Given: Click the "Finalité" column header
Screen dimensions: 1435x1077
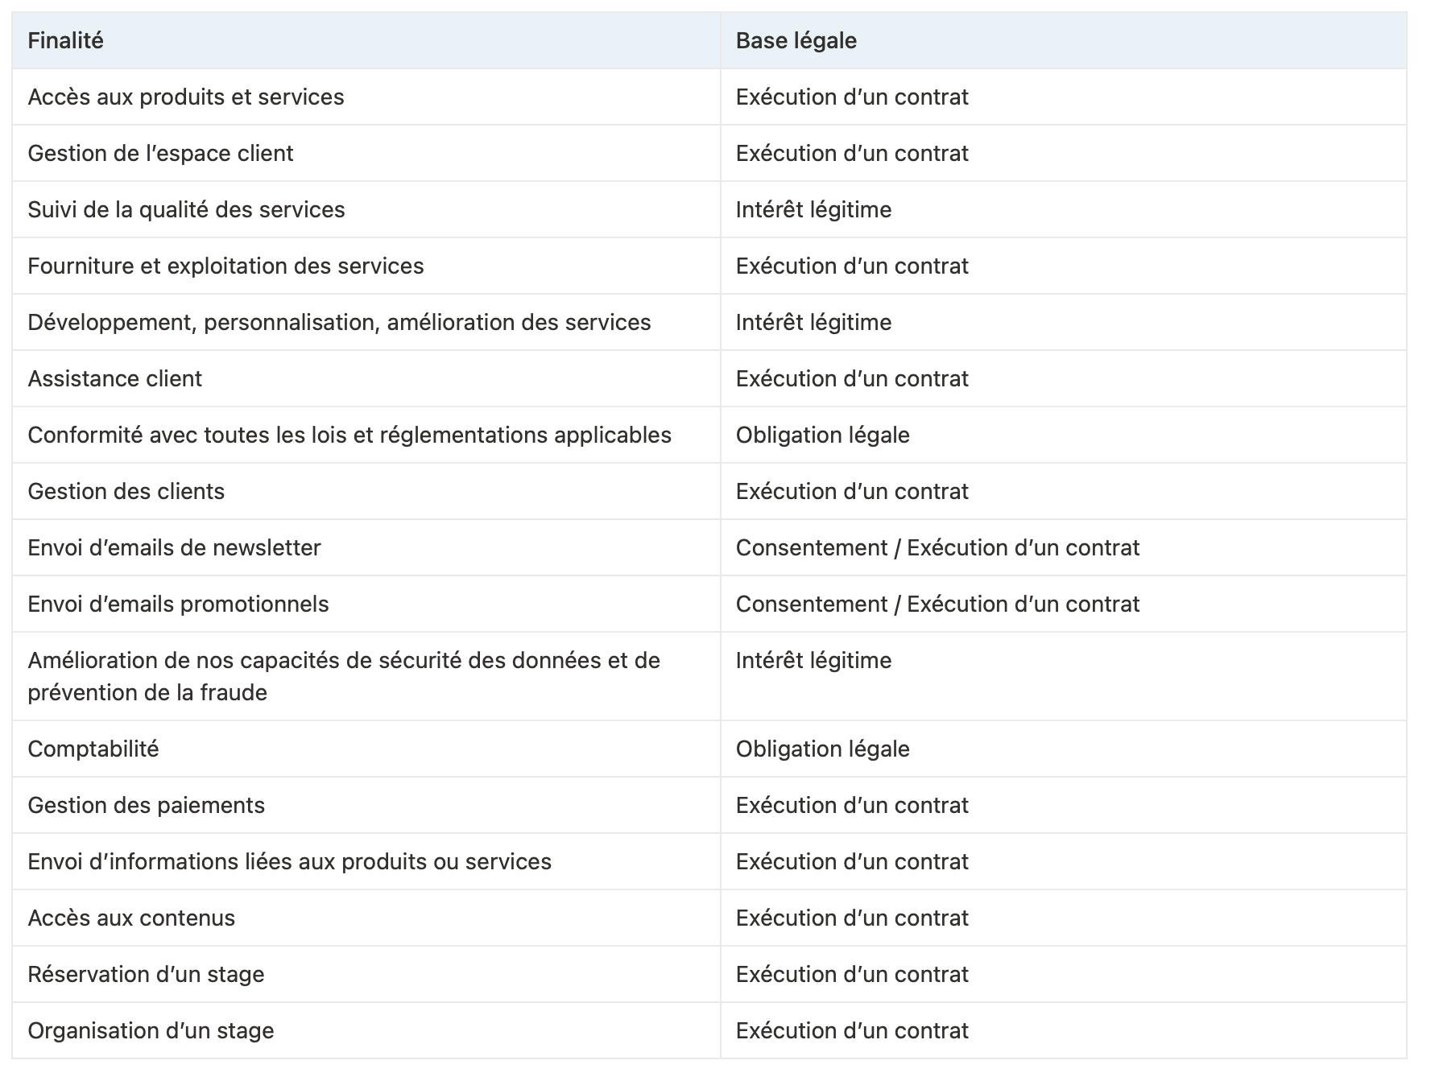Looking at the screenshot, I should 66,41.
